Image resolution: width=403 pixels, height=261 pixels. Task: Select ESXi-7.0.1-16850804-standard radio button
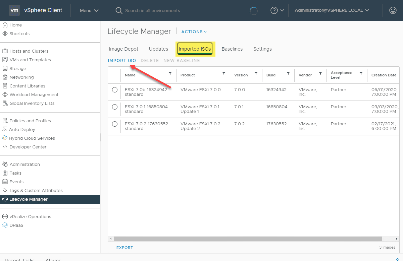[115, 107]
